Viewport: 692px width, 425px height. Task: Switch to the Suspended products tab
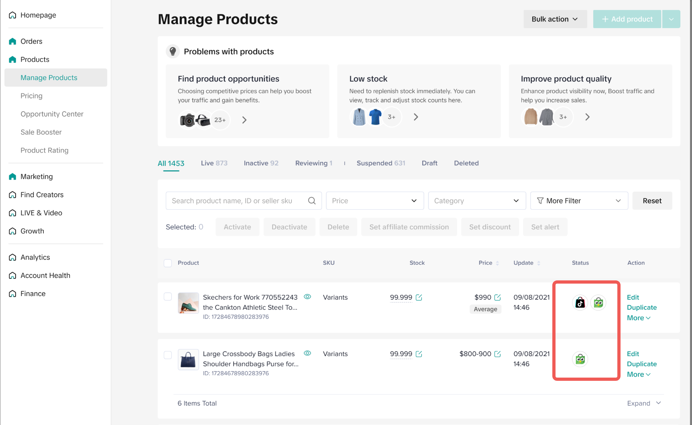(381, 163)
